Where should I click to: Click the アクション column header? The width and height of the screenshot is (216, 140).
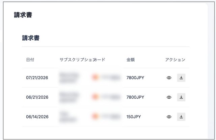tap(175, 60)
